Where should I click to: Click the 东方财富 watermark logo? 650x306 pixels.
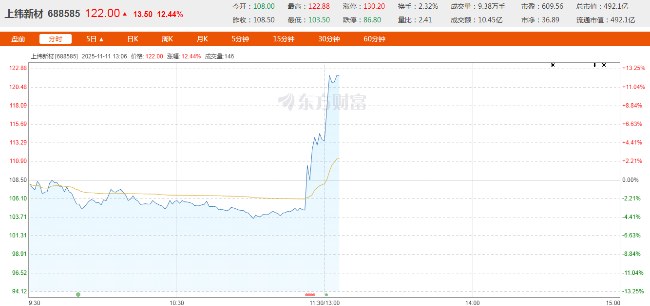coord(323,102)
